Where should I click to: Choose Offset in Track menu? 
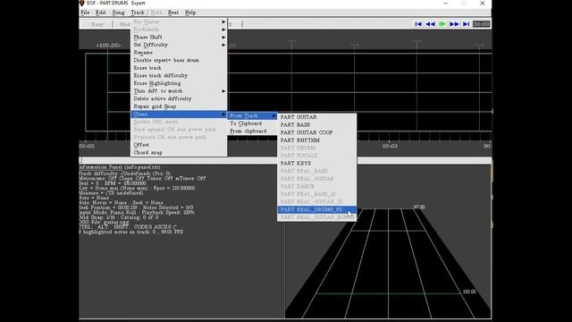click(x=179, y=145)
